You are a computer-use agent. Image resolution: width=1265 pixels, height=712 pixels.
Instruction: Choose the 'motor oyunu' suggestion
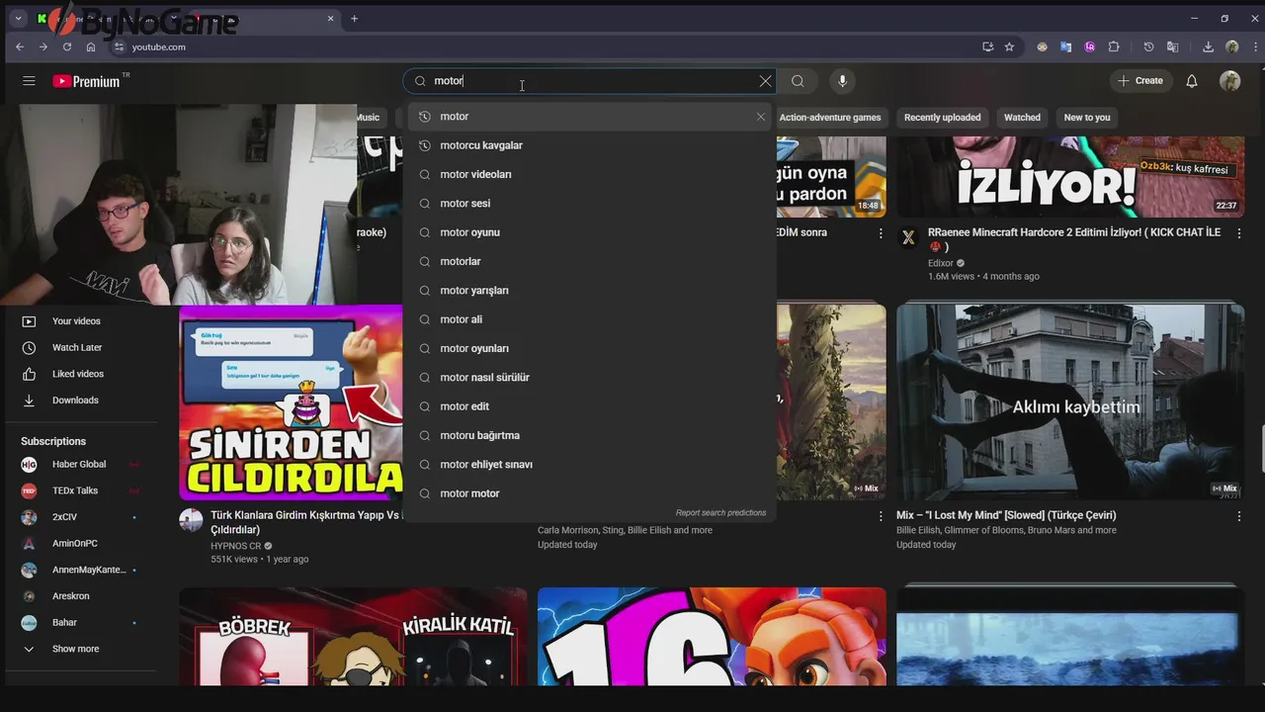(x=590, y=232)
